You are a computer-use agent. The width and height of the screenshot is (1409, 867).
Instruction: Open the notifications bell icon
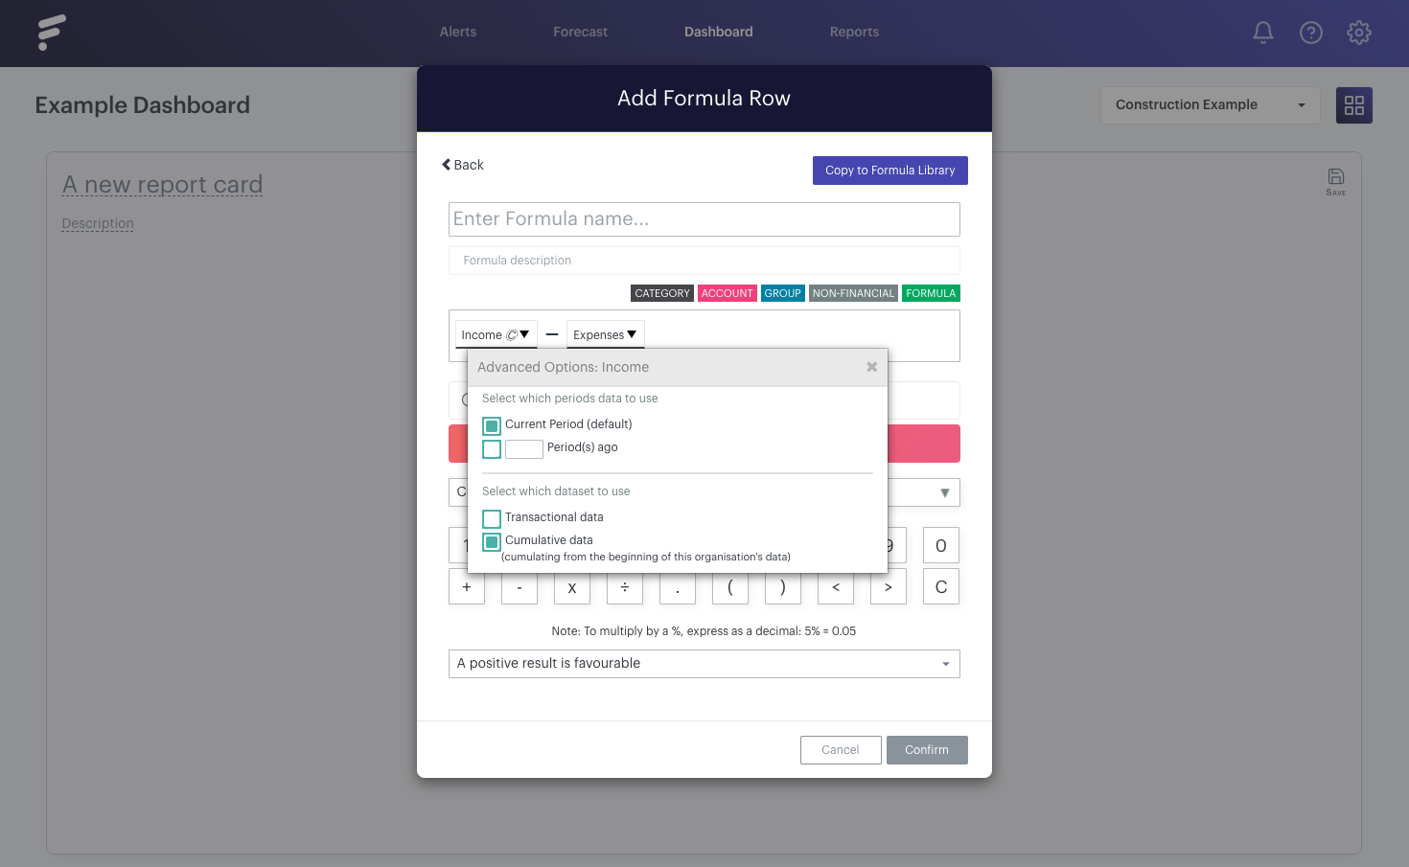(x=1263, y=33)
